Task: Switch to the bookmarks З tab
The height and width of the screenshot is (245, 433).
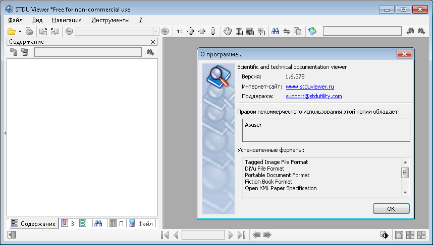Action: (68, 223)
